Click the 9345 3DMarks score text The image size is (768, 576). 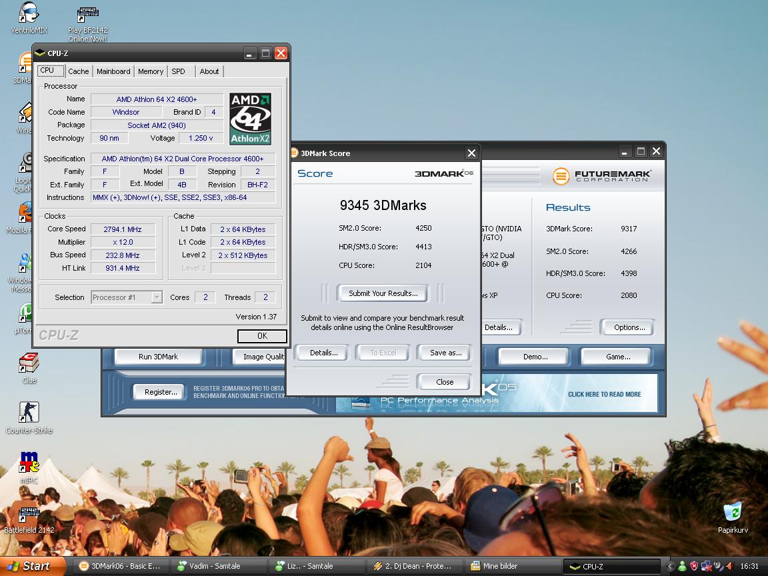383,205
